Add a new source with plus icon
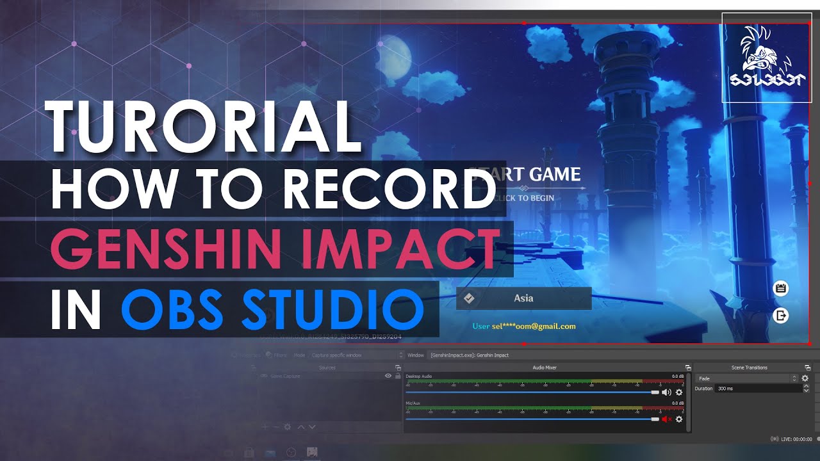Image resolution: width=820 pixels, height=461 pixels. coord(265,426)
